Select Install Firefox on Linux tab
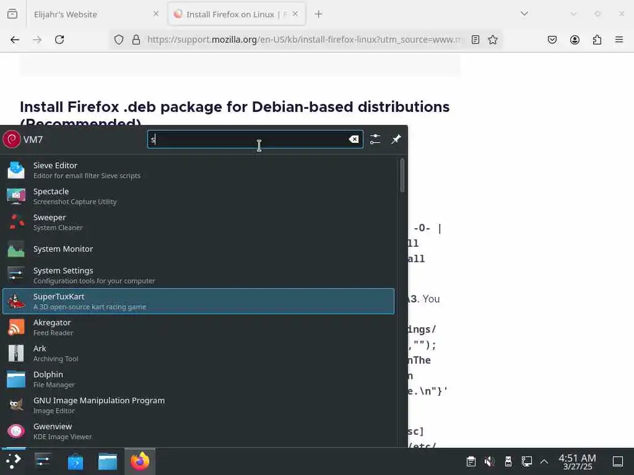The width and height of the screenshot is (634, 475). pos(237,14)
